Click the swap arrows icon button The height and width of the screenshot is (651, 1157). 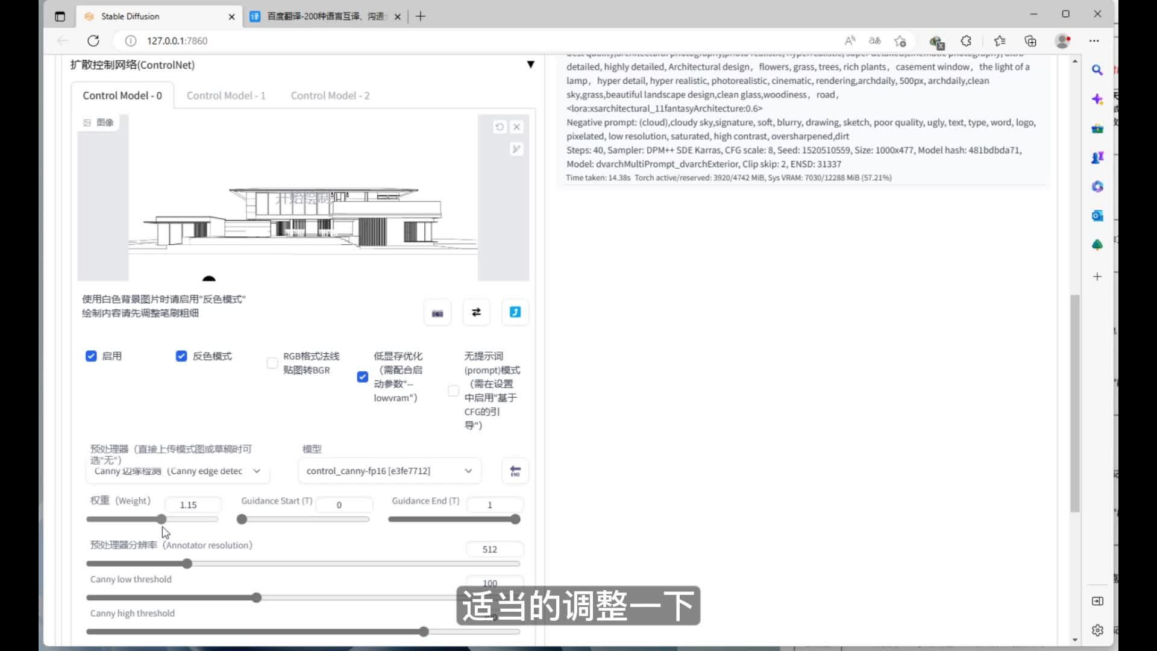coord(476,312)
